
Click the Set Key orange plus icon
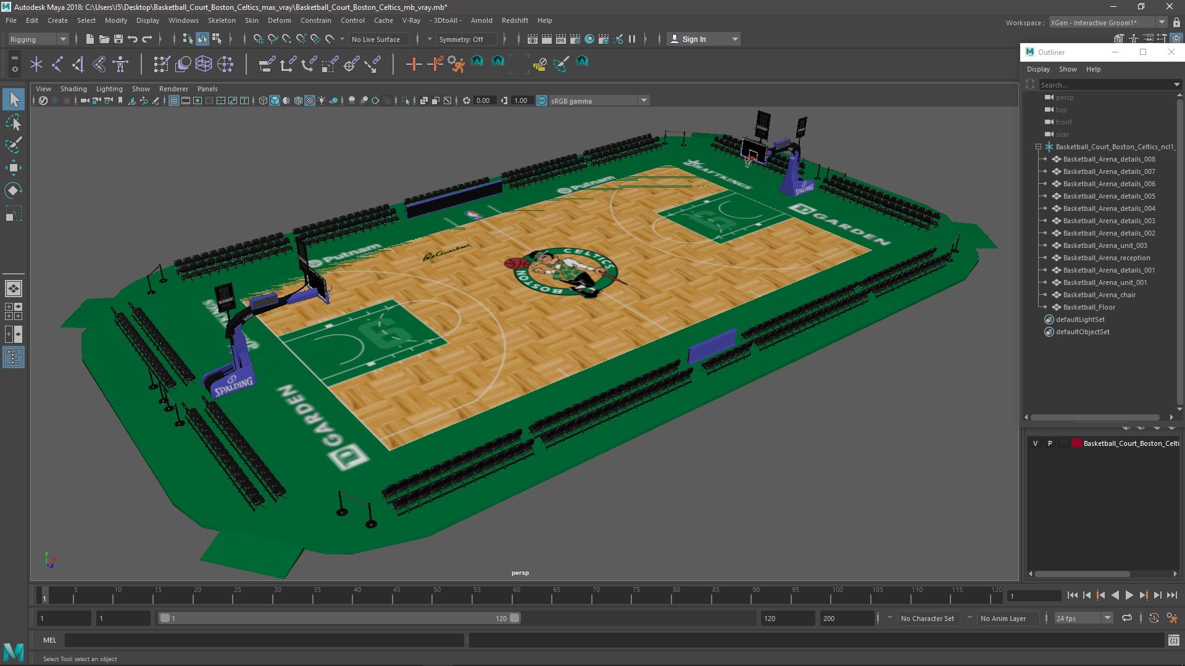[x=414, y=64]
